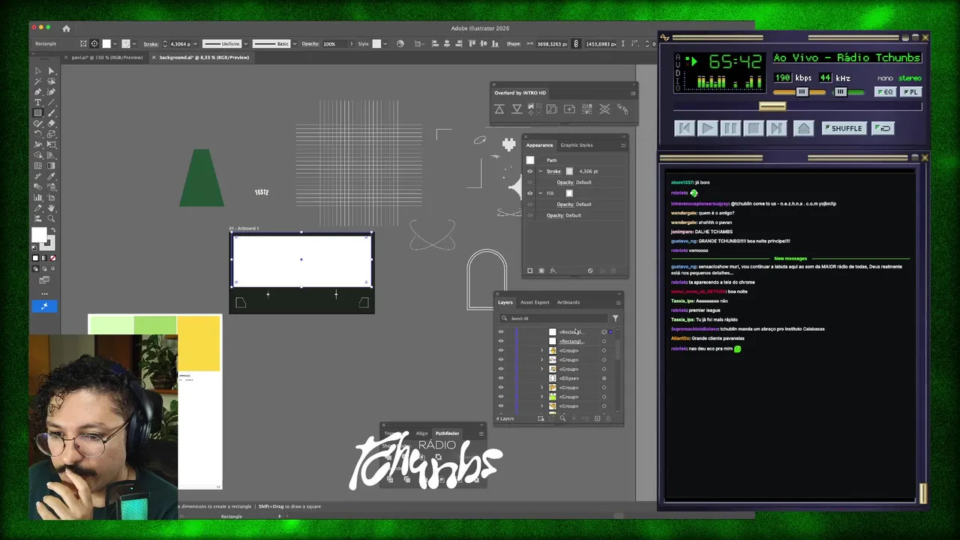
Task: Click the Next track button in Winamp
Action: [777, 128]
